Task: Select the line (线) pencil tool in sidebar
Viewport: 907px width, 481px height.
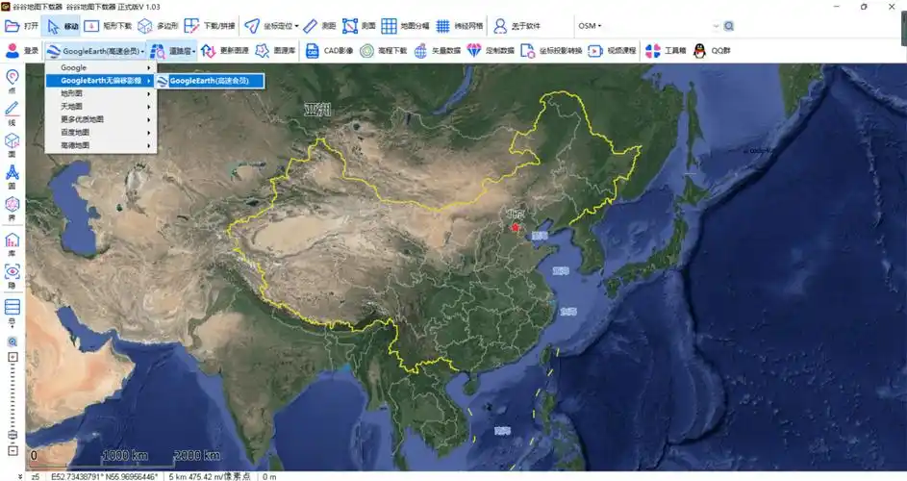Action: click(13, 114)
